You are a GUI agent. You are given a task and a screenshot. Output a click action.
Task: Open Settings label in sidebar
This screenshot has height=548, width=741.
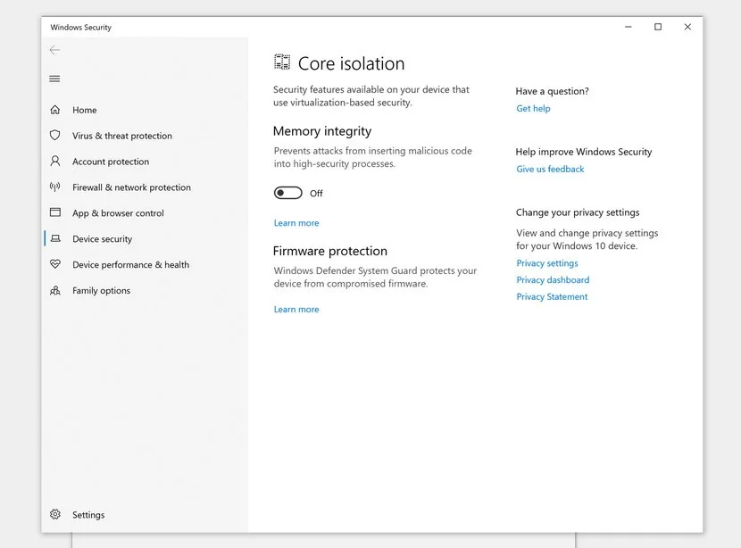[88, 515]
